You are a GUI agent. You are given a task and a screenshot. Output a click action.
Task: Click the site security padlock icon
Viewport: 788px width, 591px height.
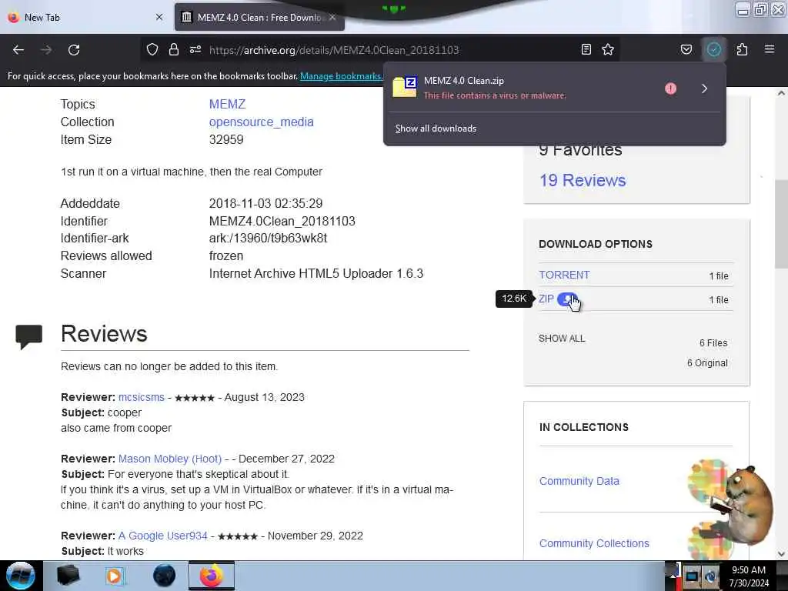click(174, 50)
